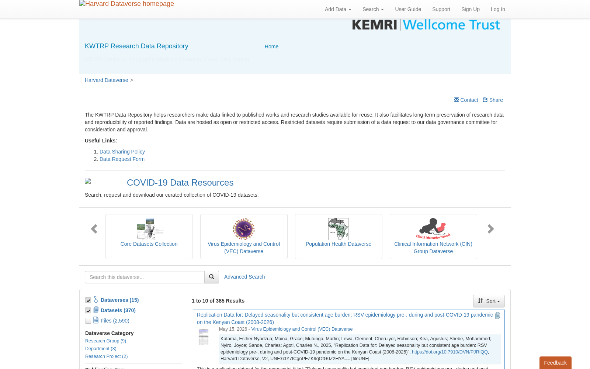Click the Files facet table icon
This screenshot has width=590, height=369.
click(96, 320)
